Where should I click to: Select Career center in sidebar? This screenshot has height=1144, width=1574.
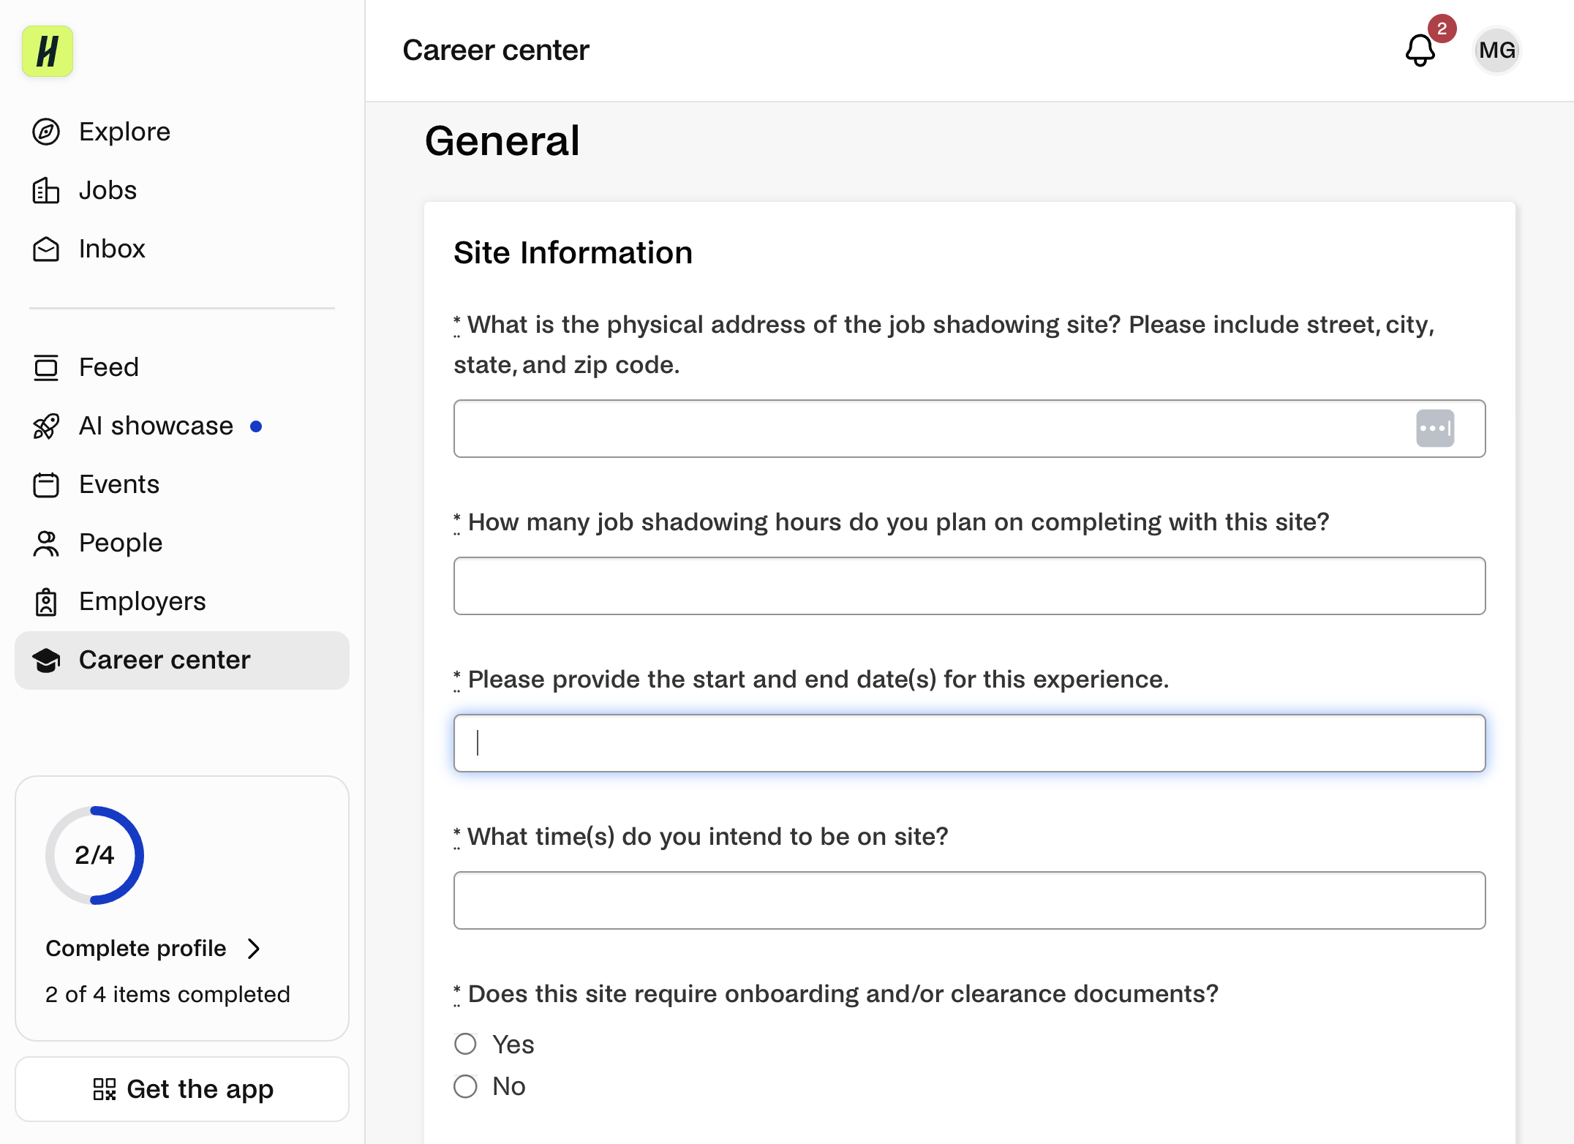182,660
